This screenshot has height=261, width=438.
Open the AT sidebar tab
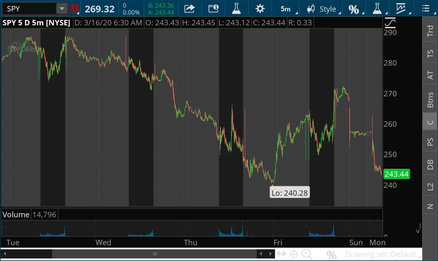tap(430, 75)
